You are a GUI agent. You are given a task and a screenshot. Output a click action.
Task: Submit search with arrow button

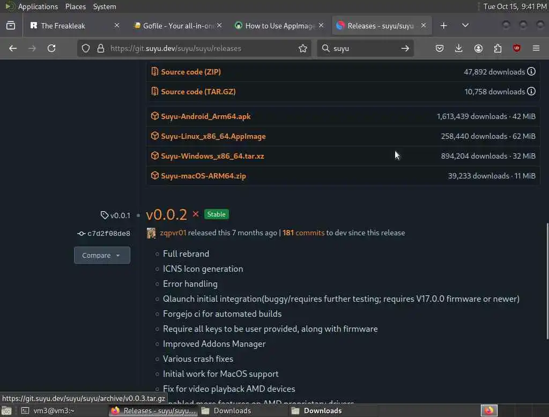point(405,48)
